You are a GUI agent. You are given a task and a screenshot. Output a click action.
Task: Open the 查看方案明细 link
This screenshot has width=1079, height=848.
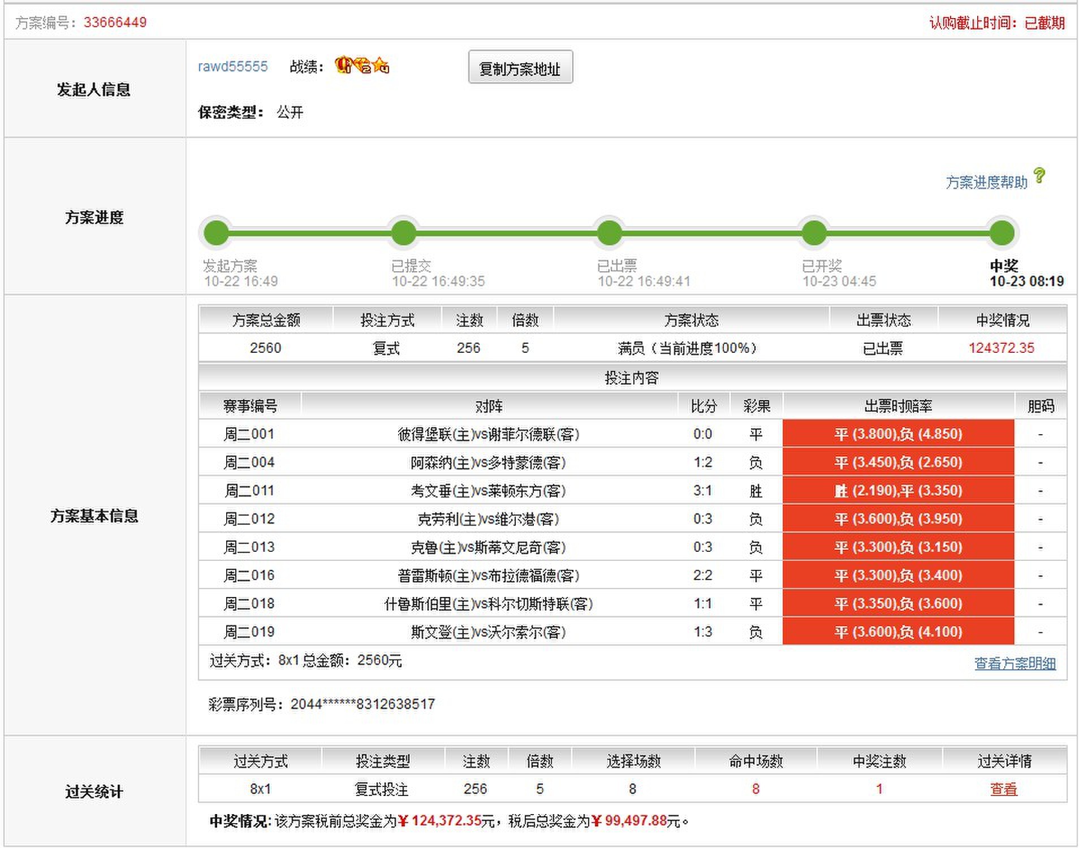click(x=1015, y=663)
